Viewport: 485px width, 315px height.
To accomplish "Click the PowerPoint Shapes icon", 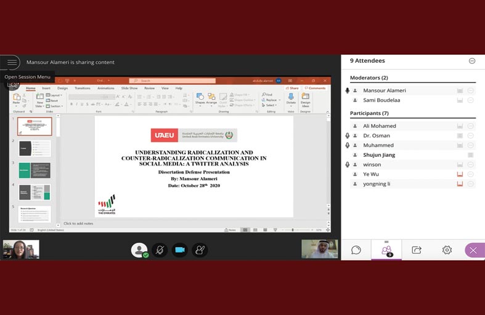I will 200,98.
